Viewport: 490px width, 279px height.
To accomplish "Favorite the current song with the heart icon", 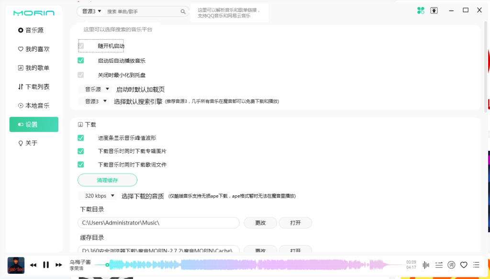I will (463, 265).
